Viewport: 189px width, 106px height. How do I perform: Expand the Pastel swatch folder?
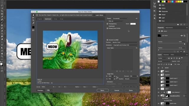click(x=158, y=14)
